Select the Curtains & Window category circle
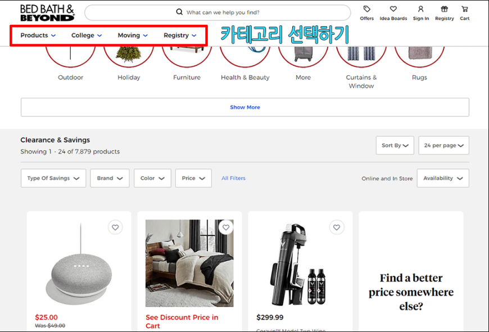The width and height of the screenshot is (489, 332). coord(361,56)
